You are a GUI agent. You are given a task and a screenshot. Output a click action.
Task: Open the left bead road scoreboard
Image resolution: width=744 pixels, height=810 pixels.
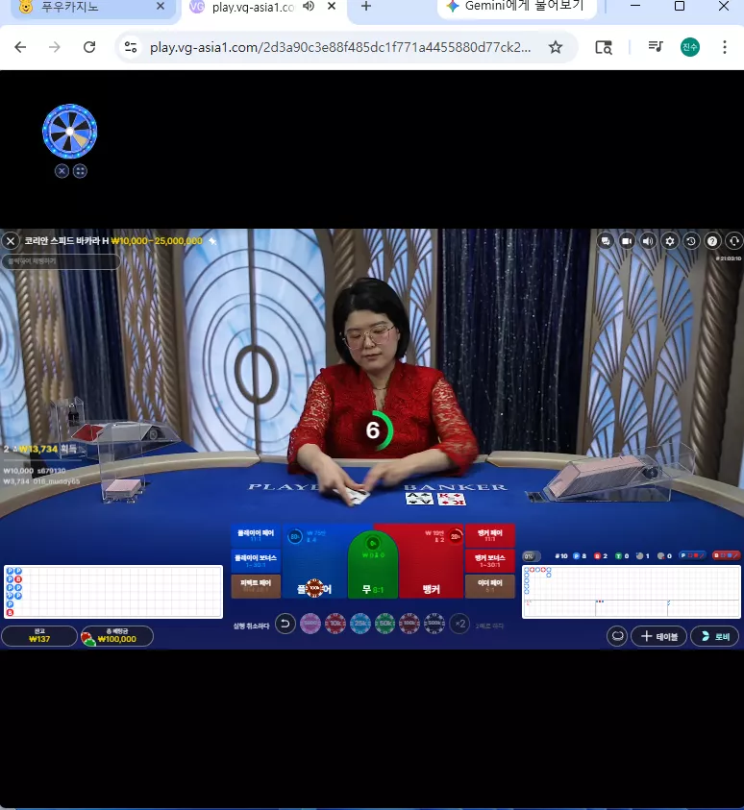[113, 592]
